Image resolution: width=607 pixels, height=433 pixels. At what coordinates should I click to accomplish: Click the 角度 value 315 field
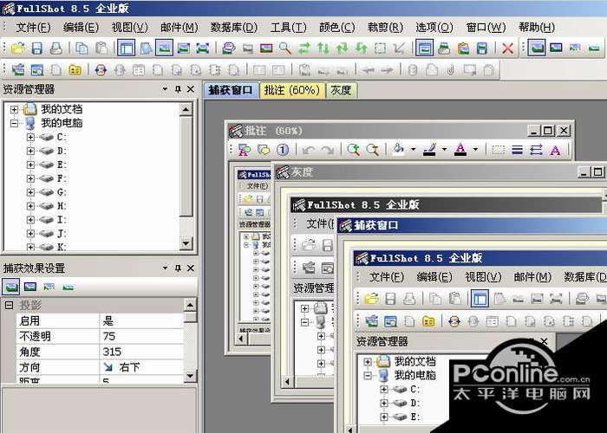coord(140,352)
